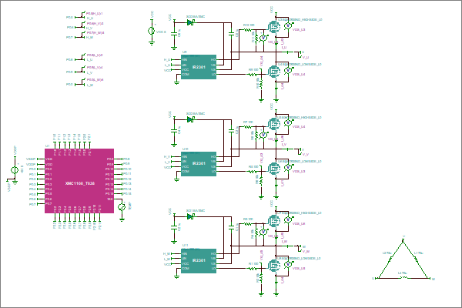Screen dimensions: 462x308
Task: Select the IR2301 driver fed by H_U
Action: (199, 67)
